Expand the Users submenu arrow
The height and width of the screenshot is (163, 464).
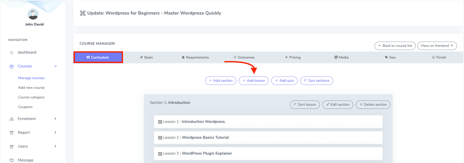point(55,146)
